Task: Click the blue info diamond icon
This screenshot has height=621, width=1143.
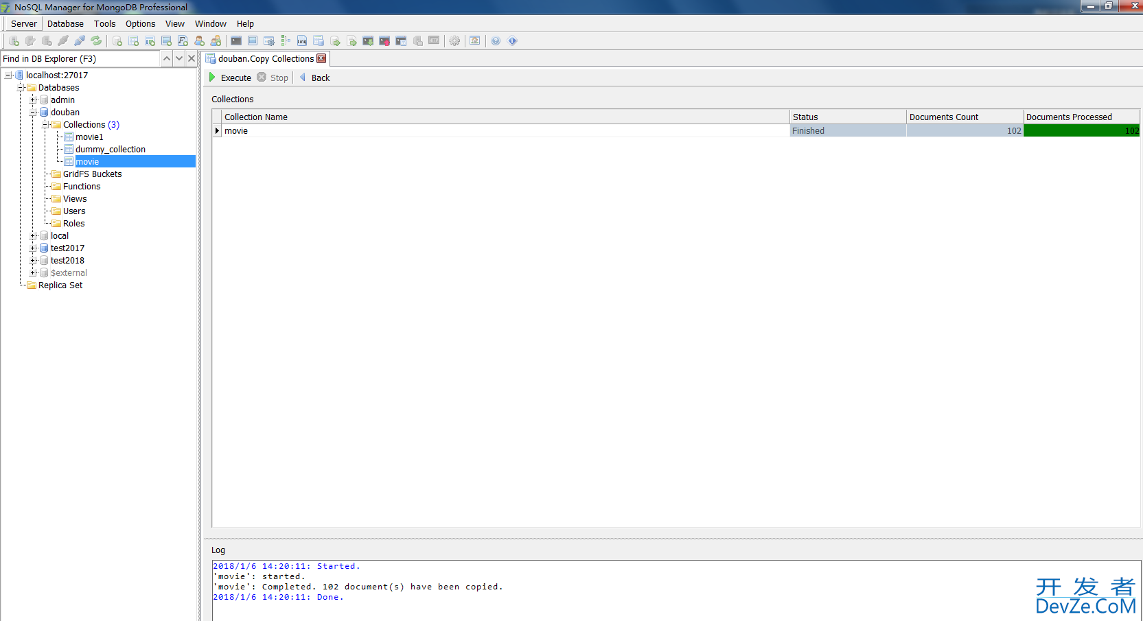Action: [512, 41]
